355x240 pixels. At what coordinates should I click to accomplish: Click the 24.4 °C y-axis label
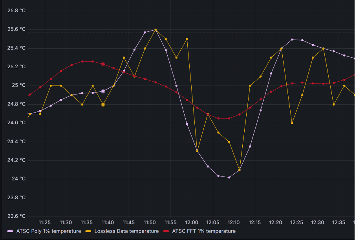(x=16, y=142)
